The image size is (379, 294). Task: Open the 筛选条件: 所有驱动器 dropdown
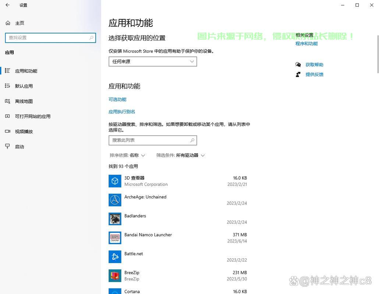click(180, 155)
